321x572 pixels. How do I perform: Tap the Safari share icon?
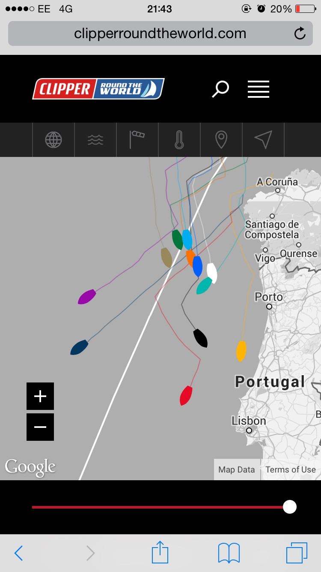(x=160, y=552)
